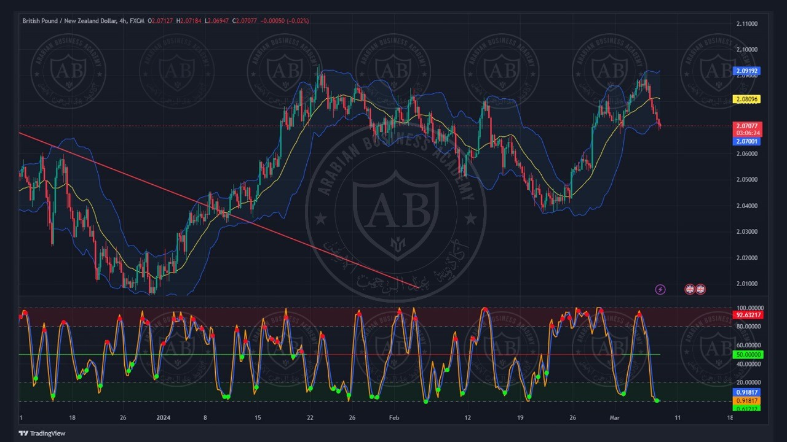Click the 2024 label on the time axis
787x442 pixels.
coord(164,418)
